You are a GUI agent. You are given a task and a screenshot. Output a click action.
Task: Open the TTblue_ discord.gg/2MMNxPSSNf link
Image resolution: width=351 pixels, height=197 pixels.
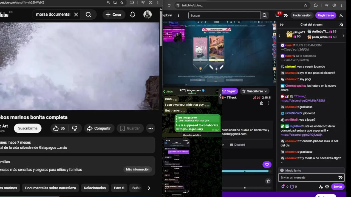[x=303, y=101]
